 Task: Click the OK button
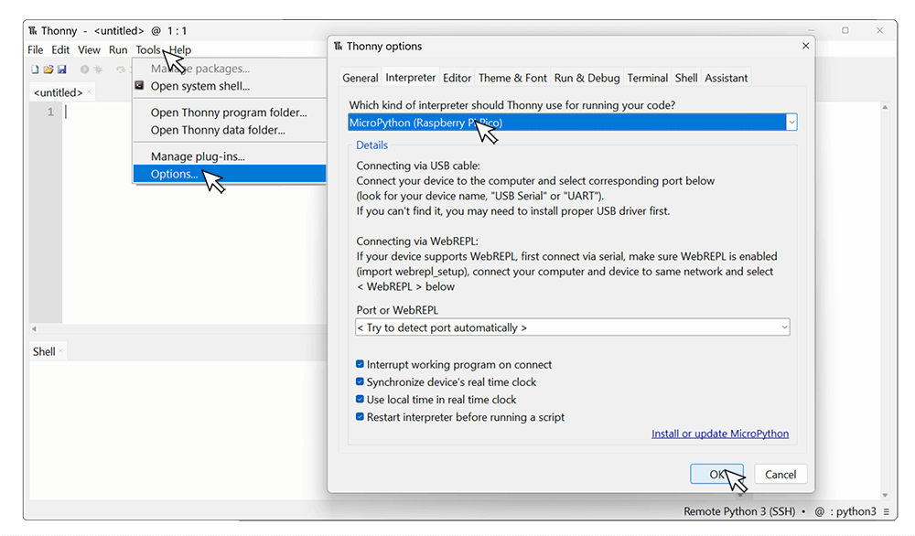(716, 474)
